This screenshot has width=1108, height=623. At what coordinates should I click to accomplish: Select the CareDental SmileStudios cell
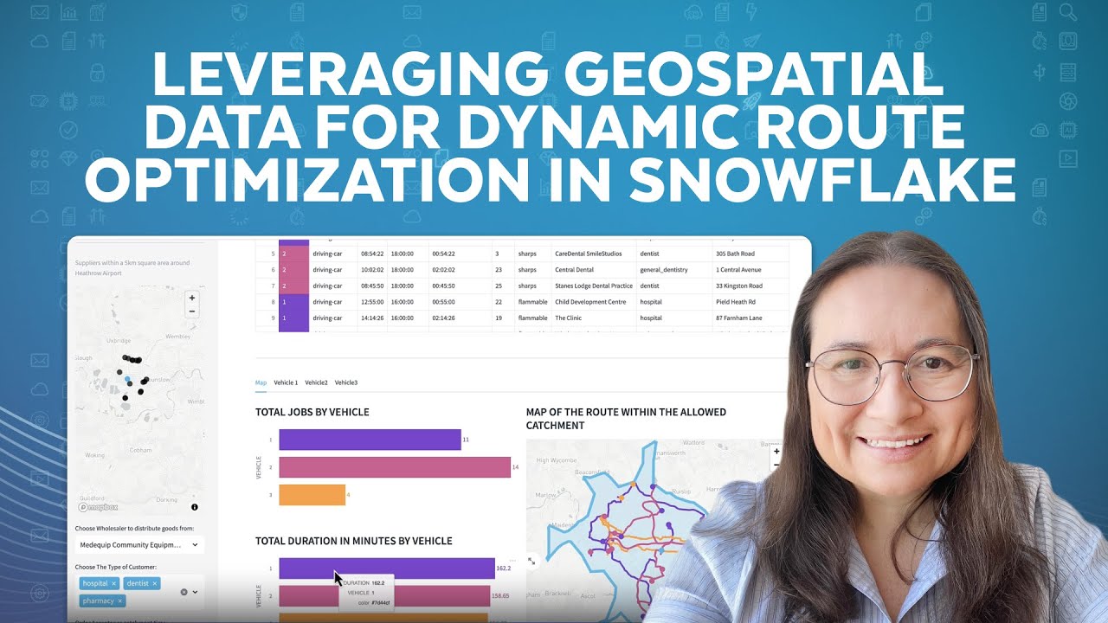click(x=594, y=254)
